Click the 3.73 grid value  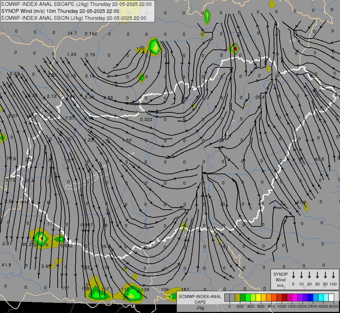pos(10,180)
